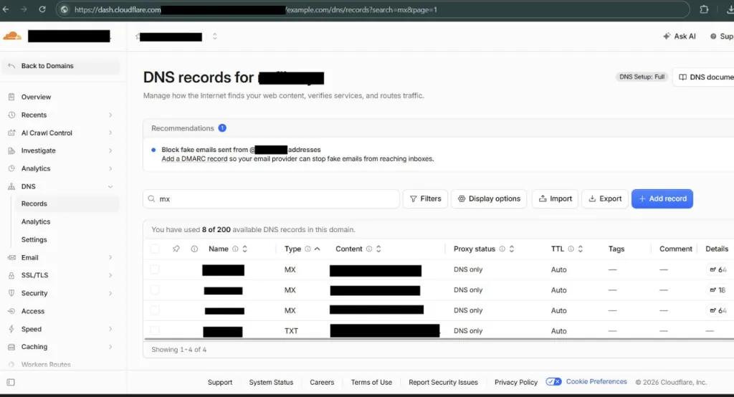Sort records by Type arrow
The width and height of the screenshot is (734, 397).
(318, 249)
